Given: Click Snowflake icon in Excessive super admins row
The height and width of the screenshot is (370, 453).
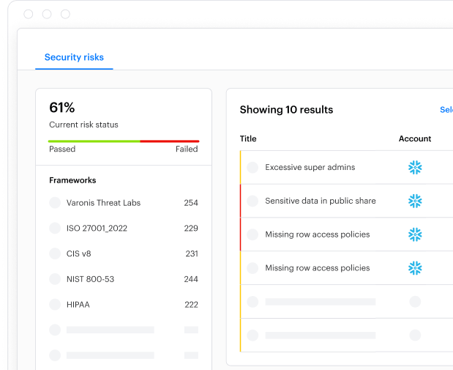Looking at the screenshot, I should (415, 168).
